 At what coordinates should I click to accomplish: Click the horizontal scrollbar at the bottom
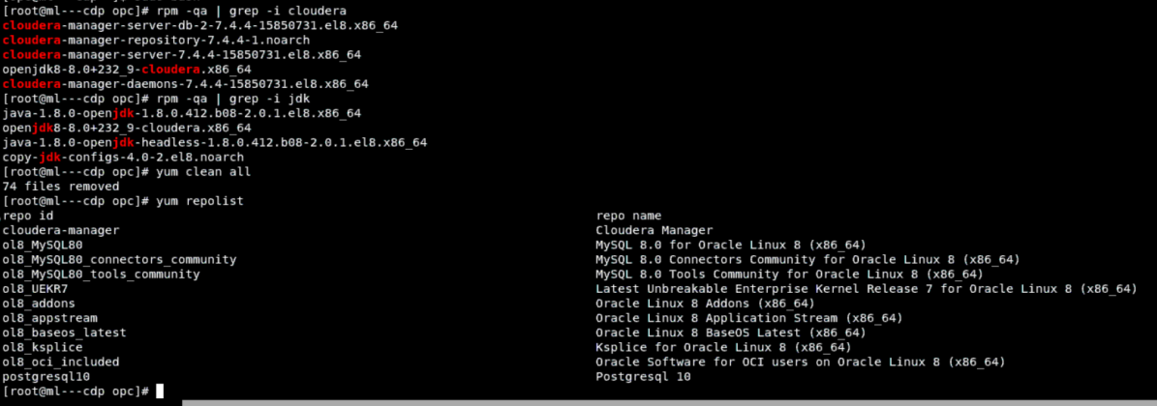(668, 402)
